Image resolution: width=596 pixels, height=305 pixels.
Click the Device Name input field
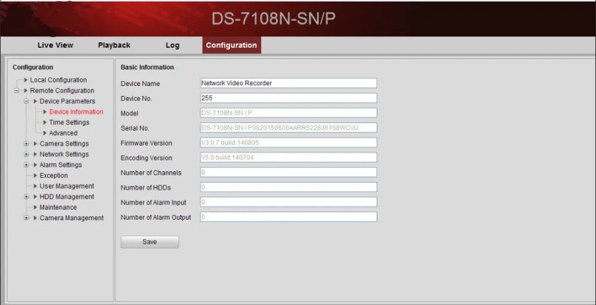(288, 83)
